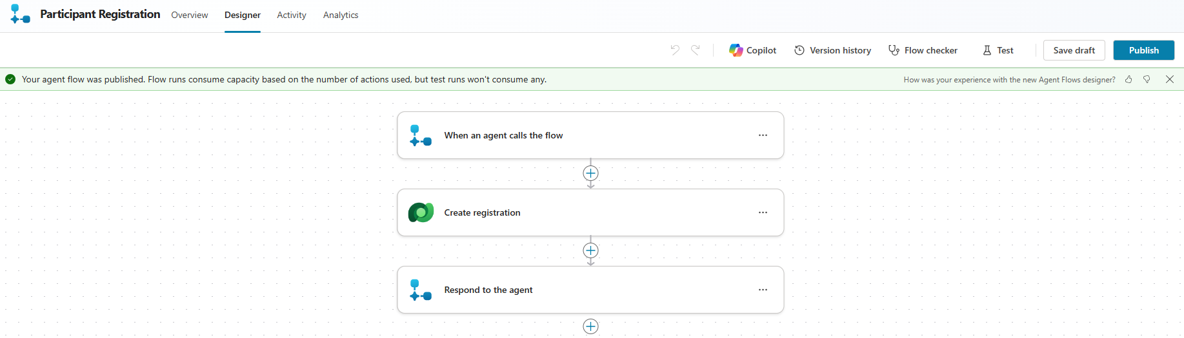
Task: Dismiss the published notification banner
Action: click(x=1170, y=79)
